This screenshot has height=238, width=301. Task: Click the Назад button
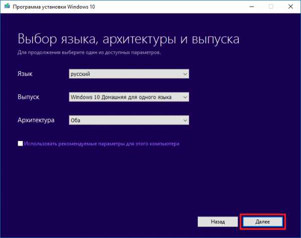(x=218, y=221)
